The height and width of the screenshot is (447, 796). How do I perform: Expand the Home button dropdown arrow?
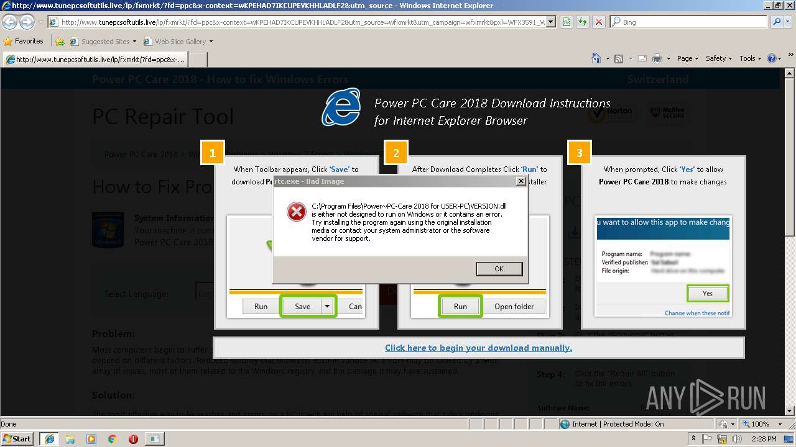pos(608,58)
